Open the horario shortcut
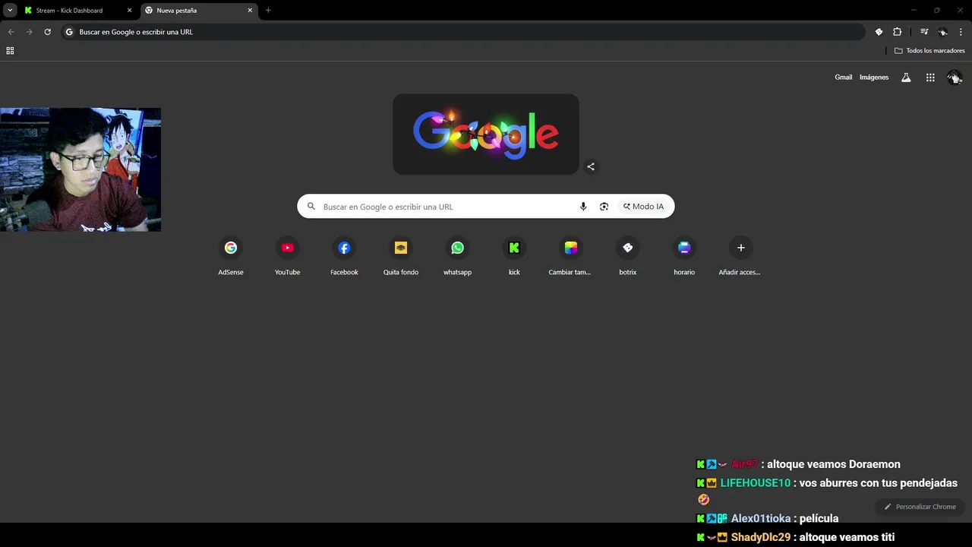Screen dimensions: 972x547 click(684, 257)
